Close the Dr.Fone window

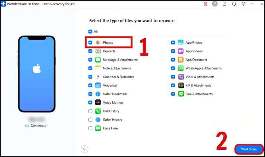[x=262, y=4]
